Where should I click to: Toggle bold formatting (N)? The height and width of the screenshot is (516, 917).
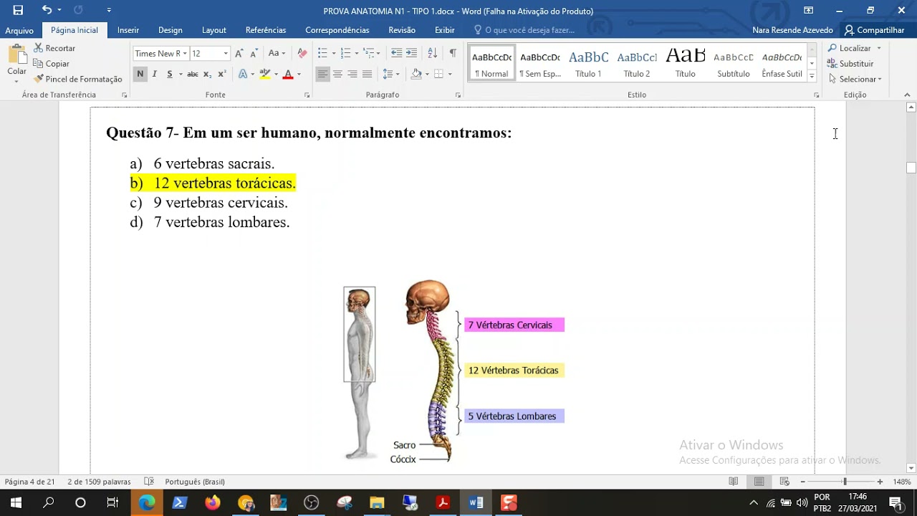[x=140, y=74]
